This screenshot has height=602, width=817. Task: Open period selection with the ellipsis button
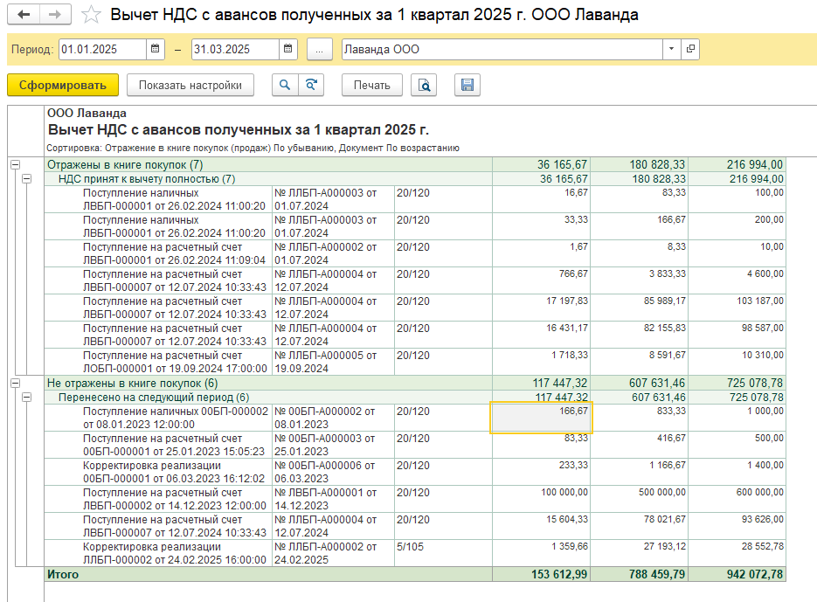point(319,50)
